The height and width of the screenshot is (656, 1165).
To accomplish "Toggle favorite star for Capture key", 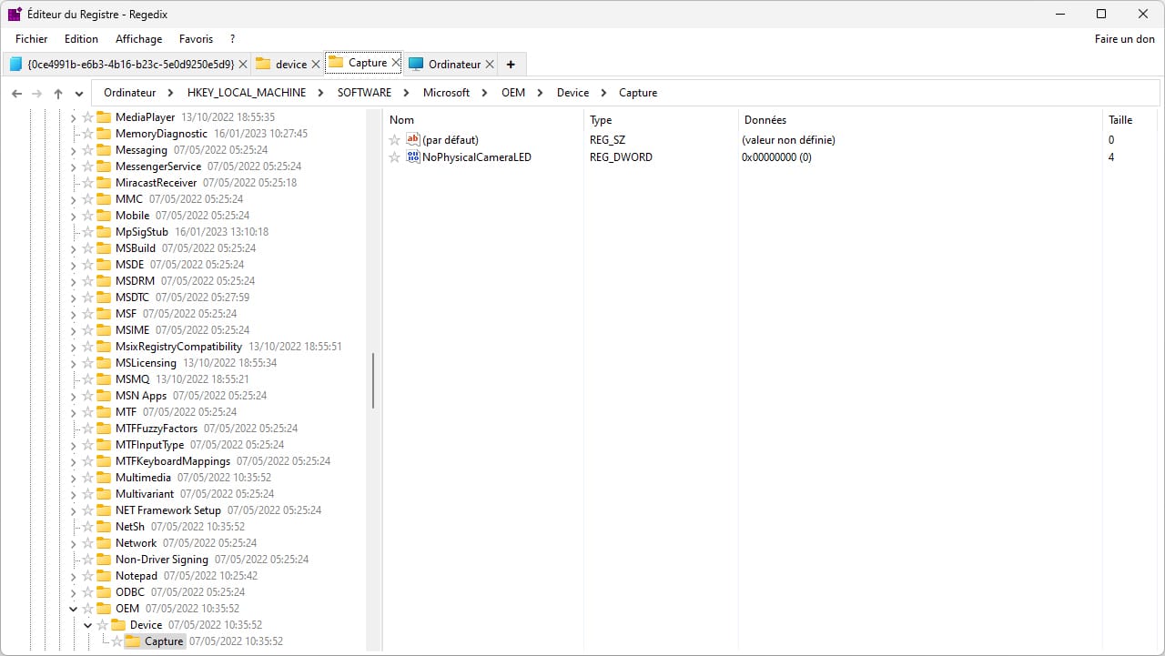I will pos(116,641).
